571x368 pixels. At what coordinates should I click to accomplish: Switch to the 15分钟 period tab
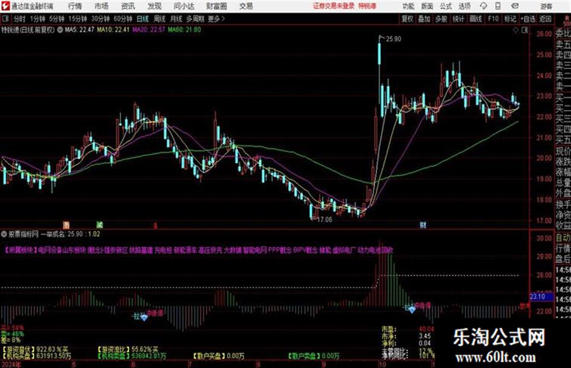pyautogui.click(x=77, y=19)
